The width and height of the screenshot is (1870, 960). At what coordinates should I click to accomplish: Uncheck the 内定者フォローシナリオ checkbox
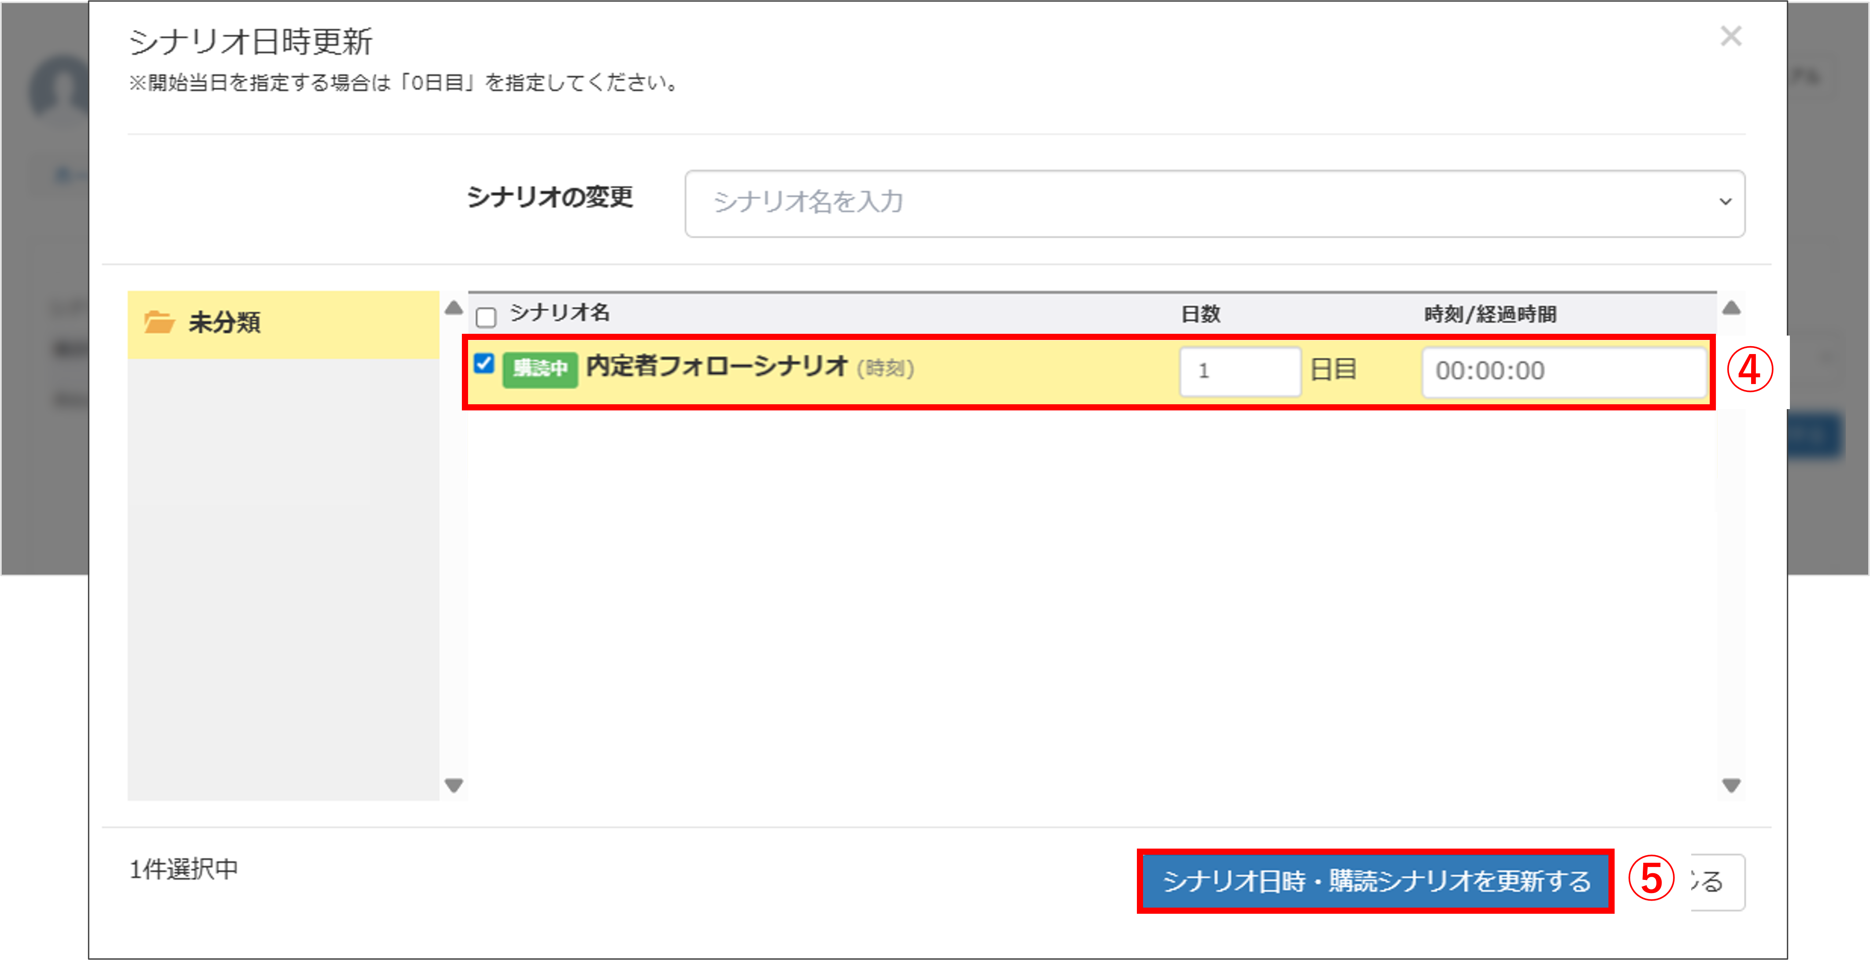[x=484, y=363]
